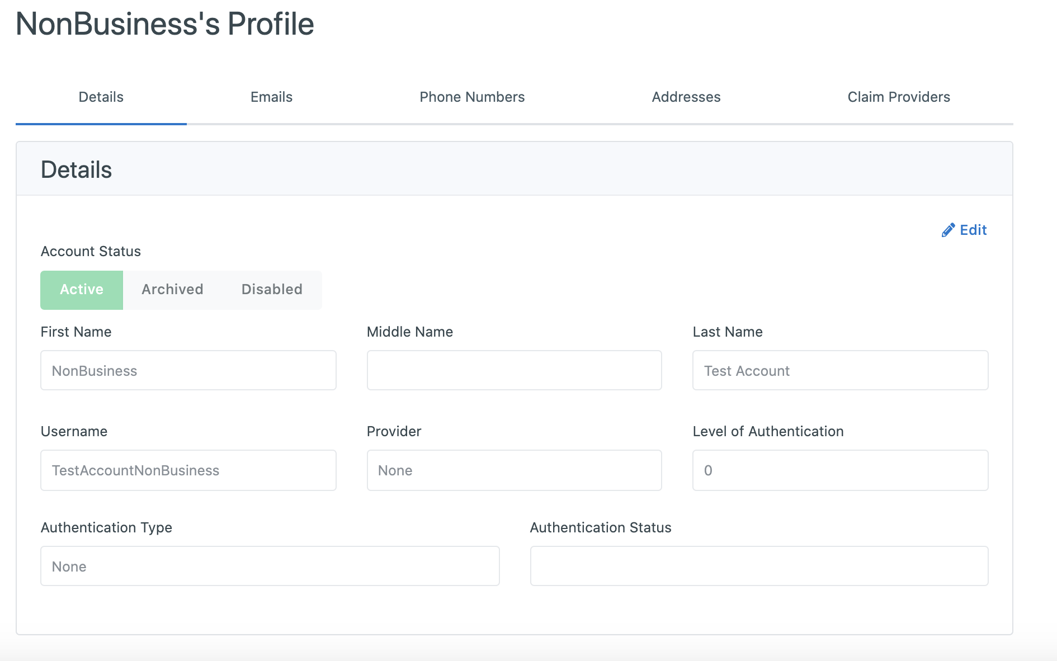Go to the Addresses tab
The image size is (1057, 661).
click(686, 97)
